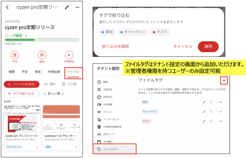The height and width of the screenshot is (158, 246).
Task: Tap the 作業開始 play icon button
Action: [69, 55]
